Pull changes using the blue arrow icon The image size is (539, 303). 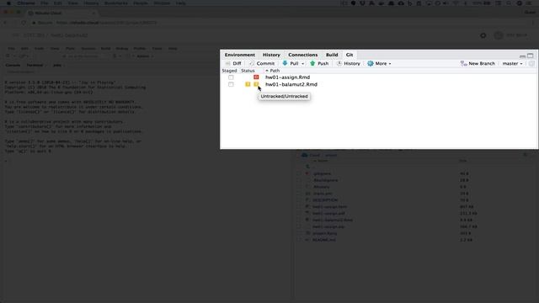tap(285, 64)
